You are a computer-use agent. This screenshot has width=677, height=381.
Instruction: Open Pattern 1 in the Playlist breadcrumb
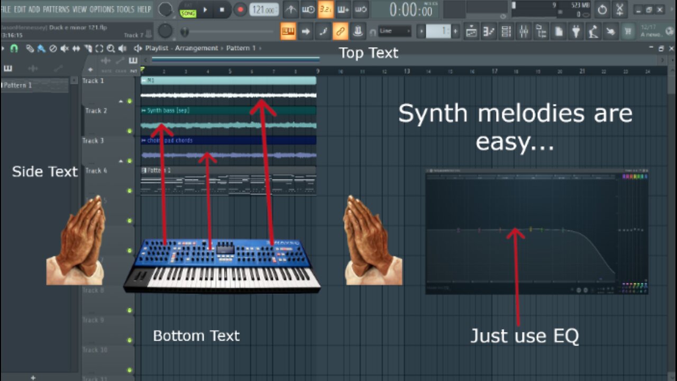[241, 48]
